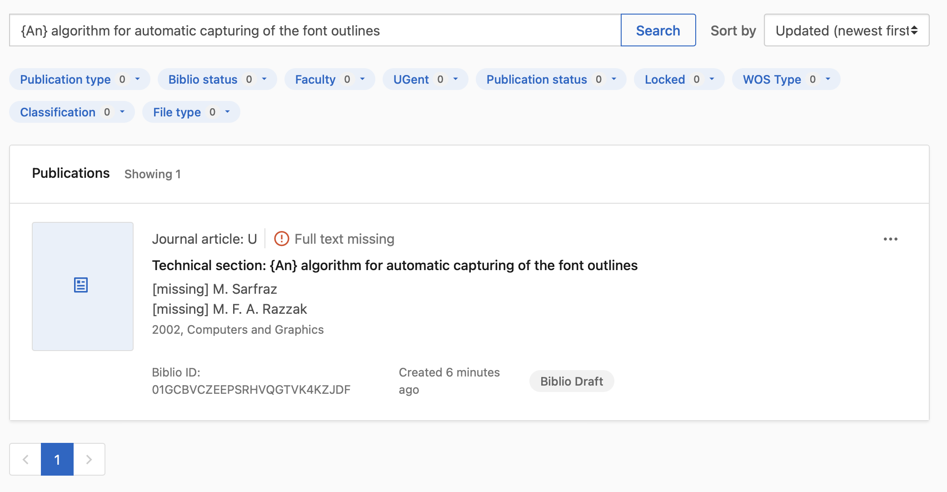Open the font outlines publication title

click(x=395, y=265)
